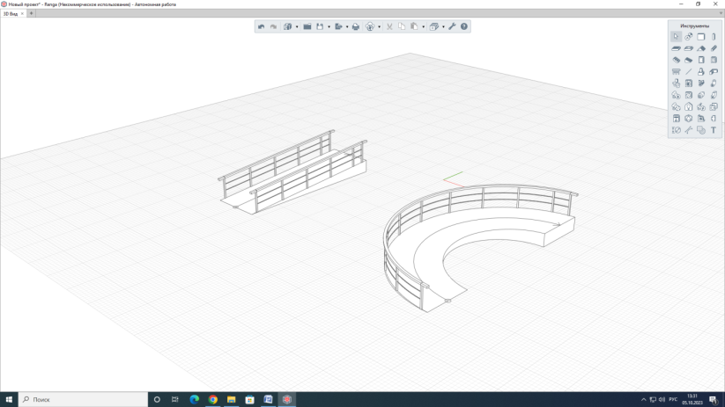This screenshot has height=407, width=725.
Task: Print using the printer icon
Action: click(356, 26)
